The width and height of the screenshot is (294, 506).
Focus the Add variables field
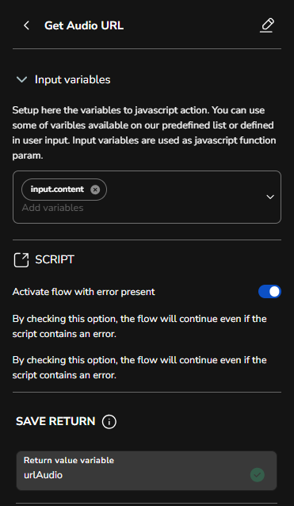pyautogui.click(x=52, y=208)
